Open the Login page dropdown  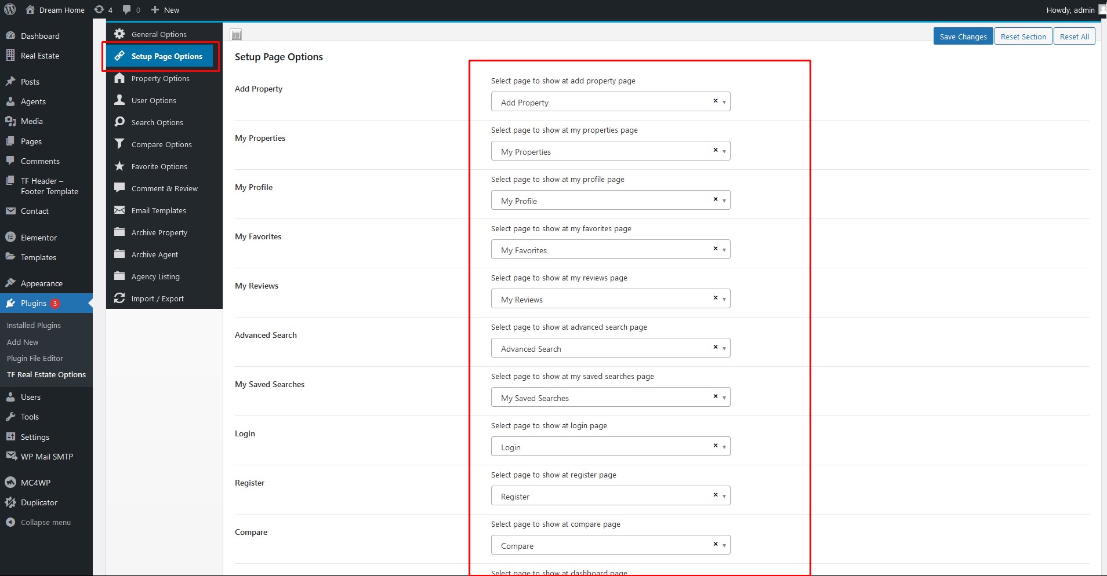click(611, 447)
